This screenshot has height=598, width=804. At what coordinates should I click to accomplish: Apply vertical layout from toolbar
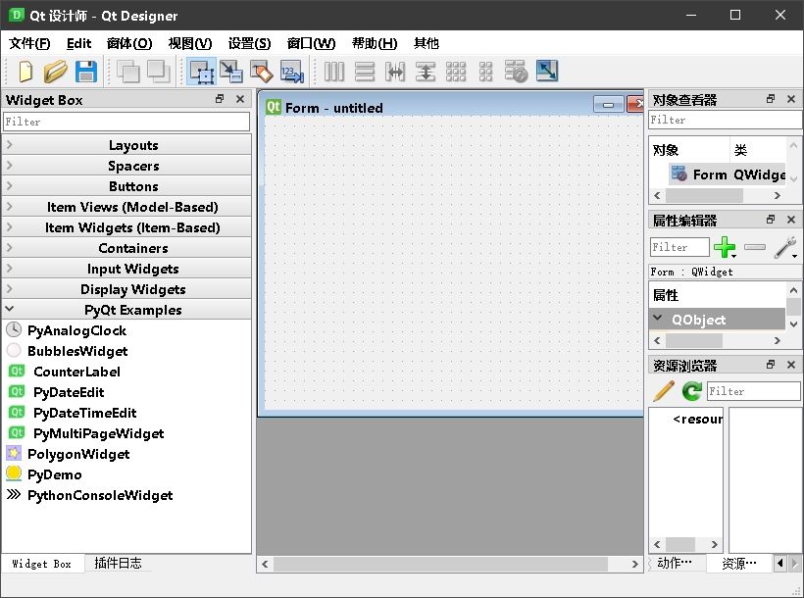click(x=365, y=72)
